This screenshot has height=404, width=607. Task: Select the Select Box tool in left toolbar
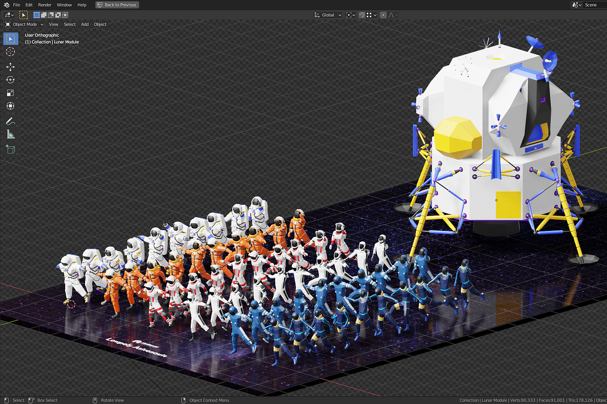pyautogui.click(x=11, y=38)
